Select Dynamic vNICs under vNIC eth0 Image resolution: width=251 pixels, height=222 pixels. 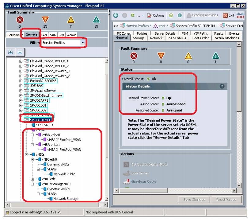click(x=58, y=164)
